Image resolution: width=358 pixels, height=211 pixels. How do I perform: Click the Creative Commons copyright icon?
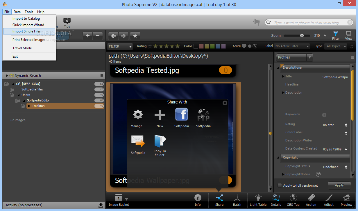[318, 174]
